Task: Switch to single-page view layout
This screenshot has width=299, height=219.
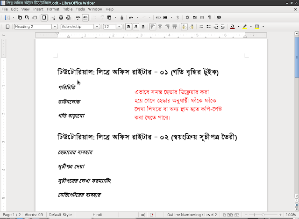Action: 224,215
